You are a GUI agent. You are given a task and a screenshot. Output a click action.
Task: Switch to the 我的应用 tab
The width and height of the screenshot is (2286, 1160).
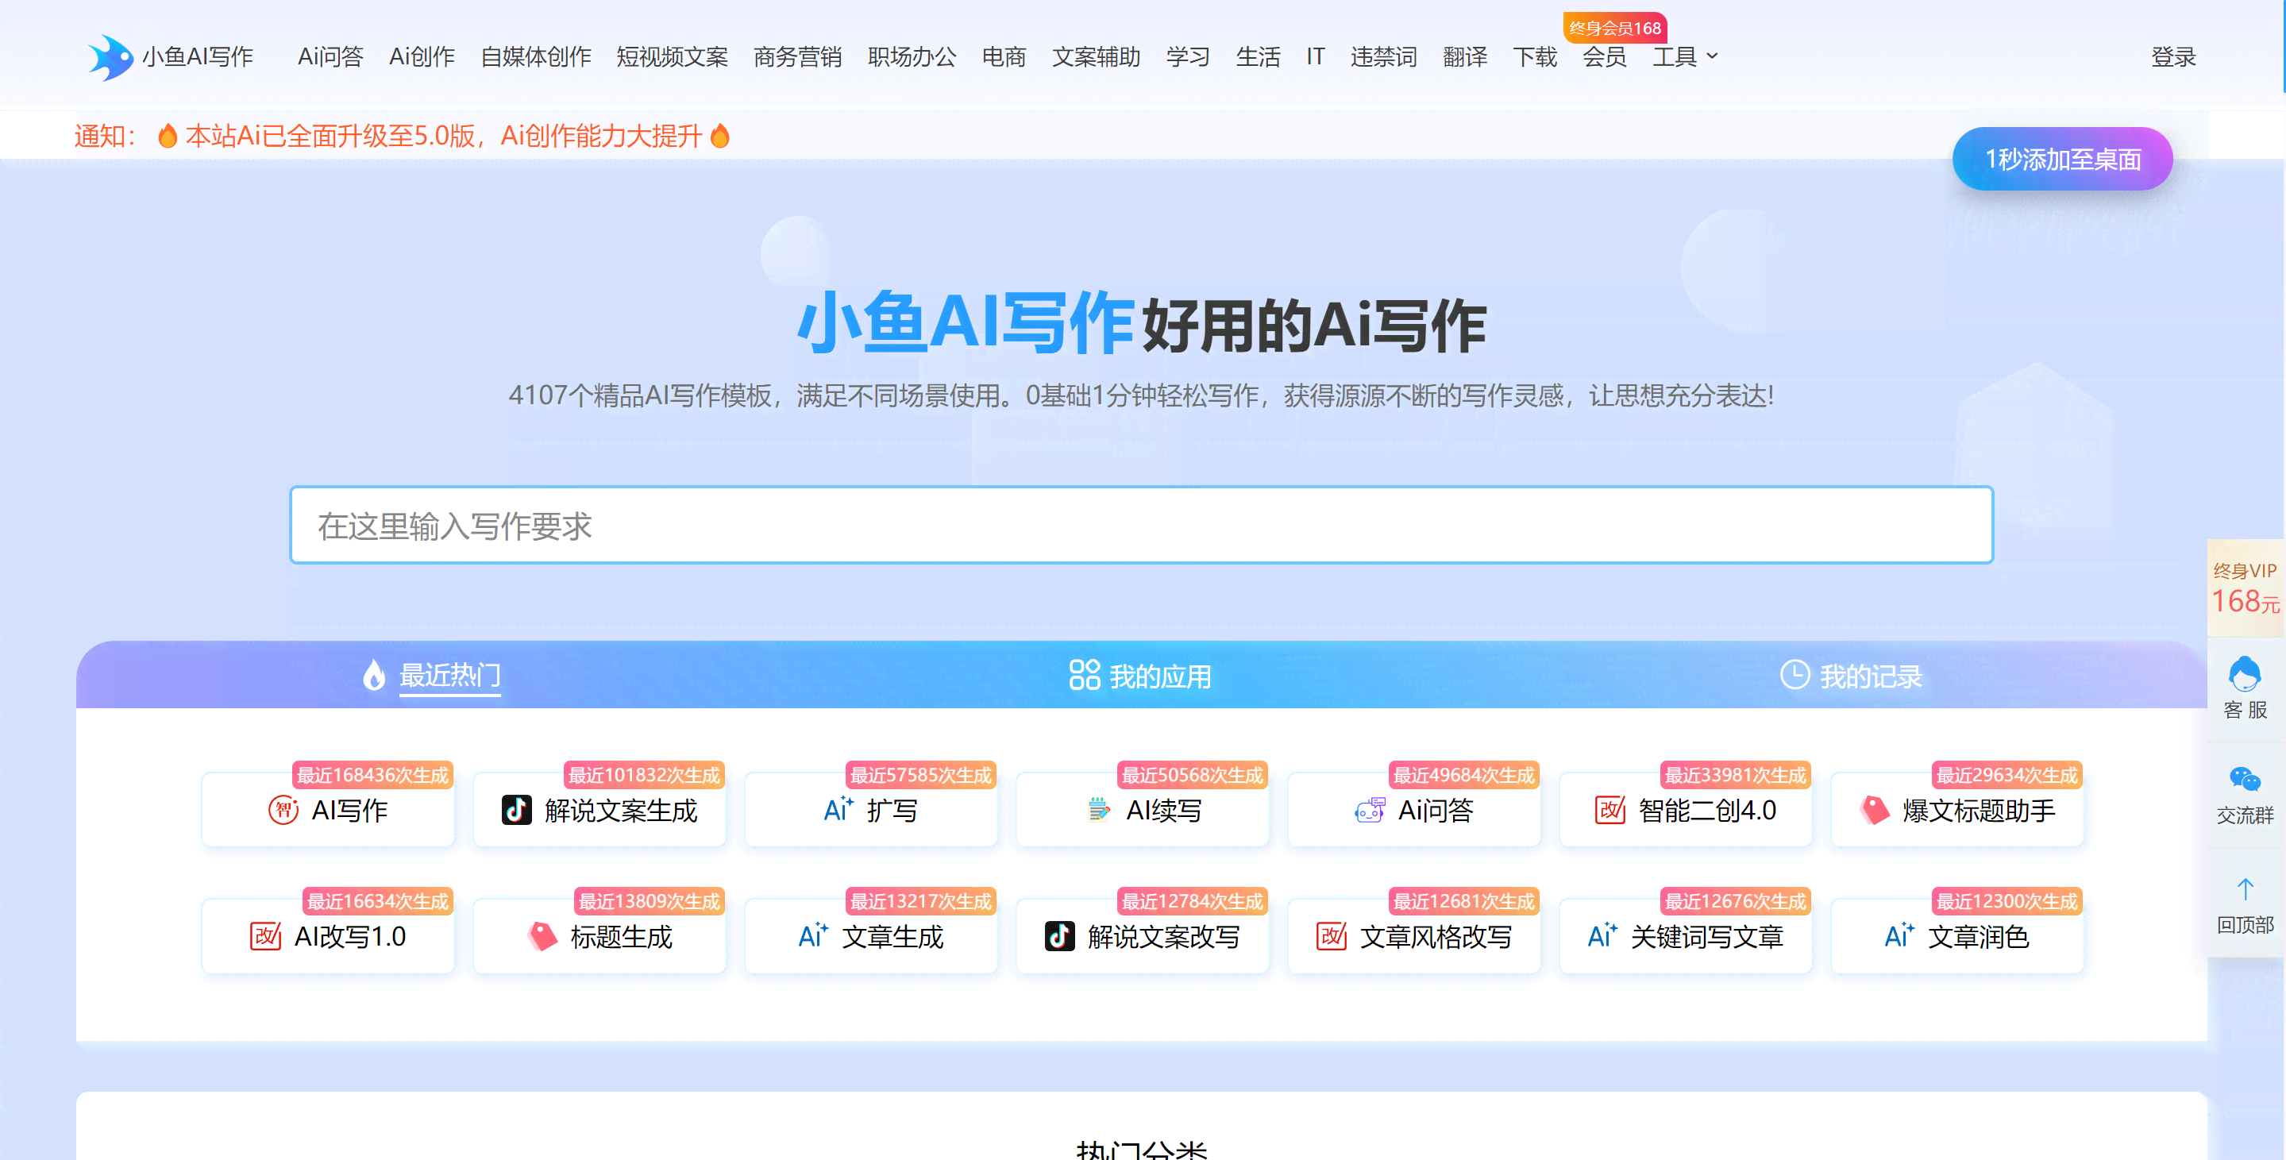point(1140,676)
